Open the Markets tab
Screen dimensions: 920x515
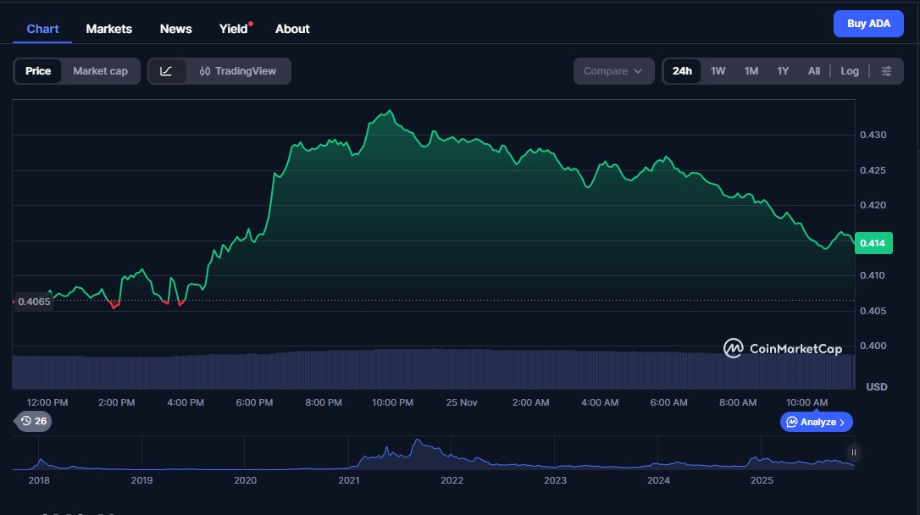(108, 29)
